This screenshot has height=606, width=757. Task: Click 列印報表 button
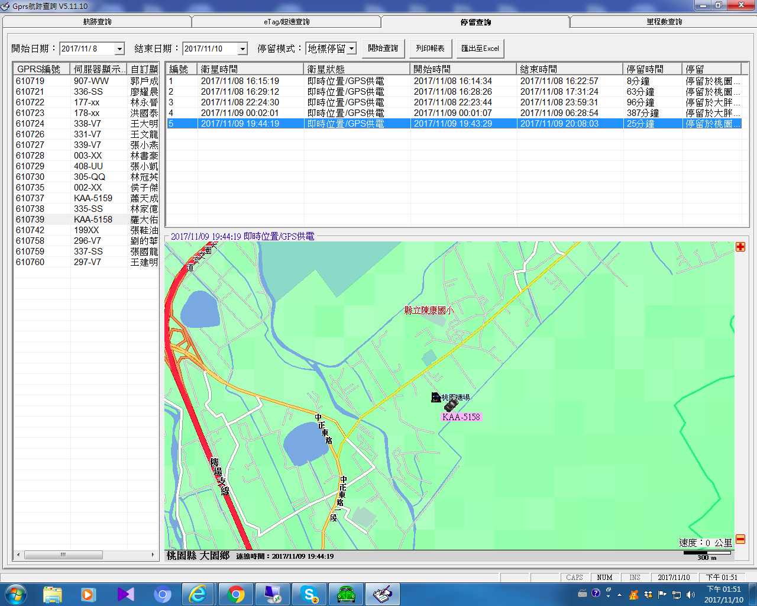click(x=431, y=49)
